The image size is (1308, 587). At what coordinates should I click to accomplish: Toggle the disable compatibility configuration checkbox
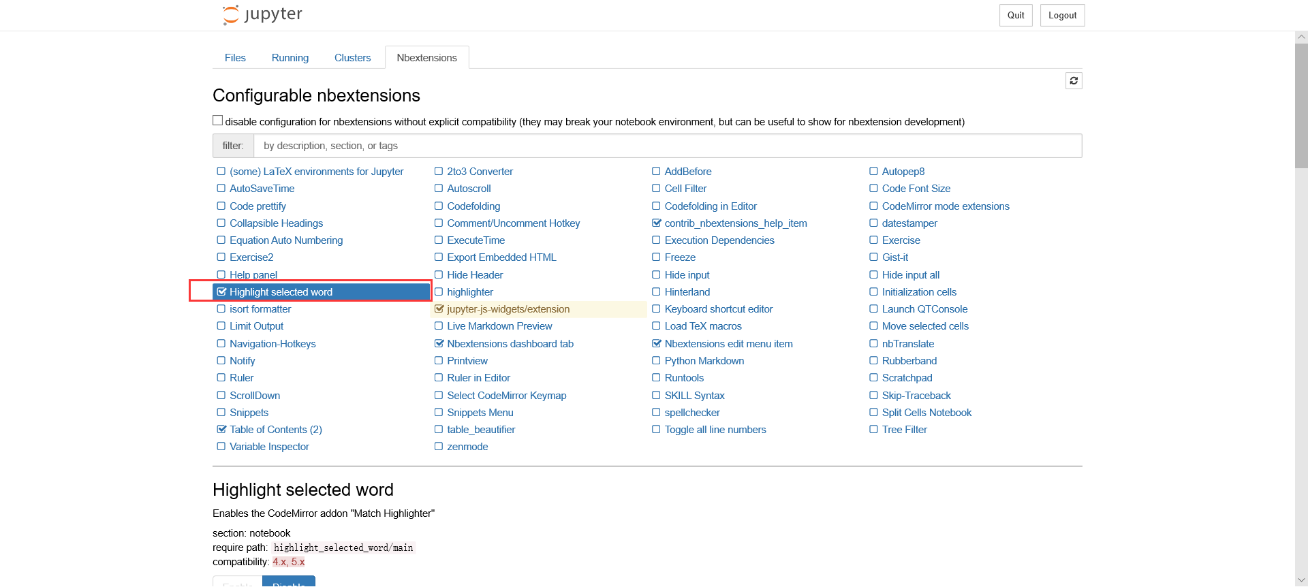click(x=218, y=121)
